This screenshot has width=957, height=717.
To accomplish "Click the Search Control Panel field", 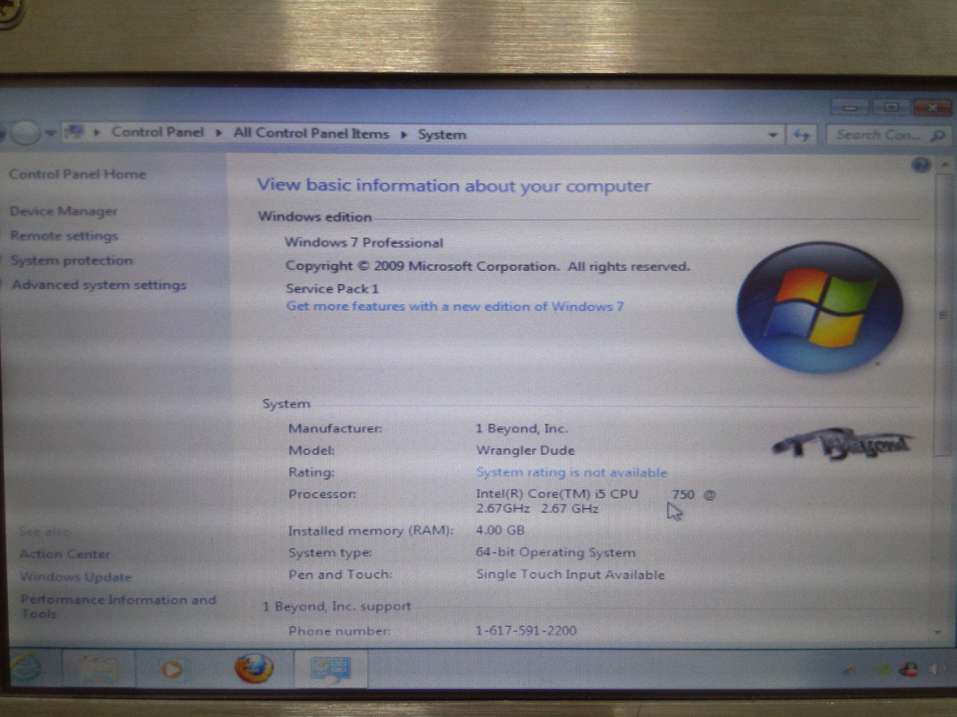I will click(878, 136).
